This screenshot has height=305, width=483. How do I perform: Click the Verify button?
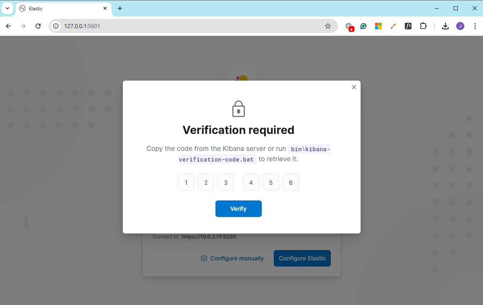pos(239,209)
